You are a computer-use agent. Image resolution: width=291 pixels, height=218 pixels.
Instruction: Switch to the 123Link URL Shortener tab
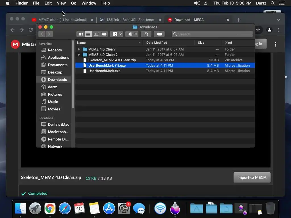(130, 20)
